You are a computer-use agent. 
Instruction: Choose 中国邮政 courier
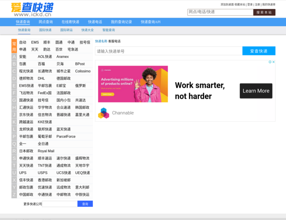26,194
